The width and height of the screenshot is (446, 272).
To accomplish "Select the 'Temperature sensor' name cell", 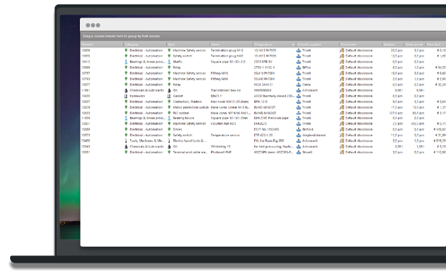I will click(225, 135).
